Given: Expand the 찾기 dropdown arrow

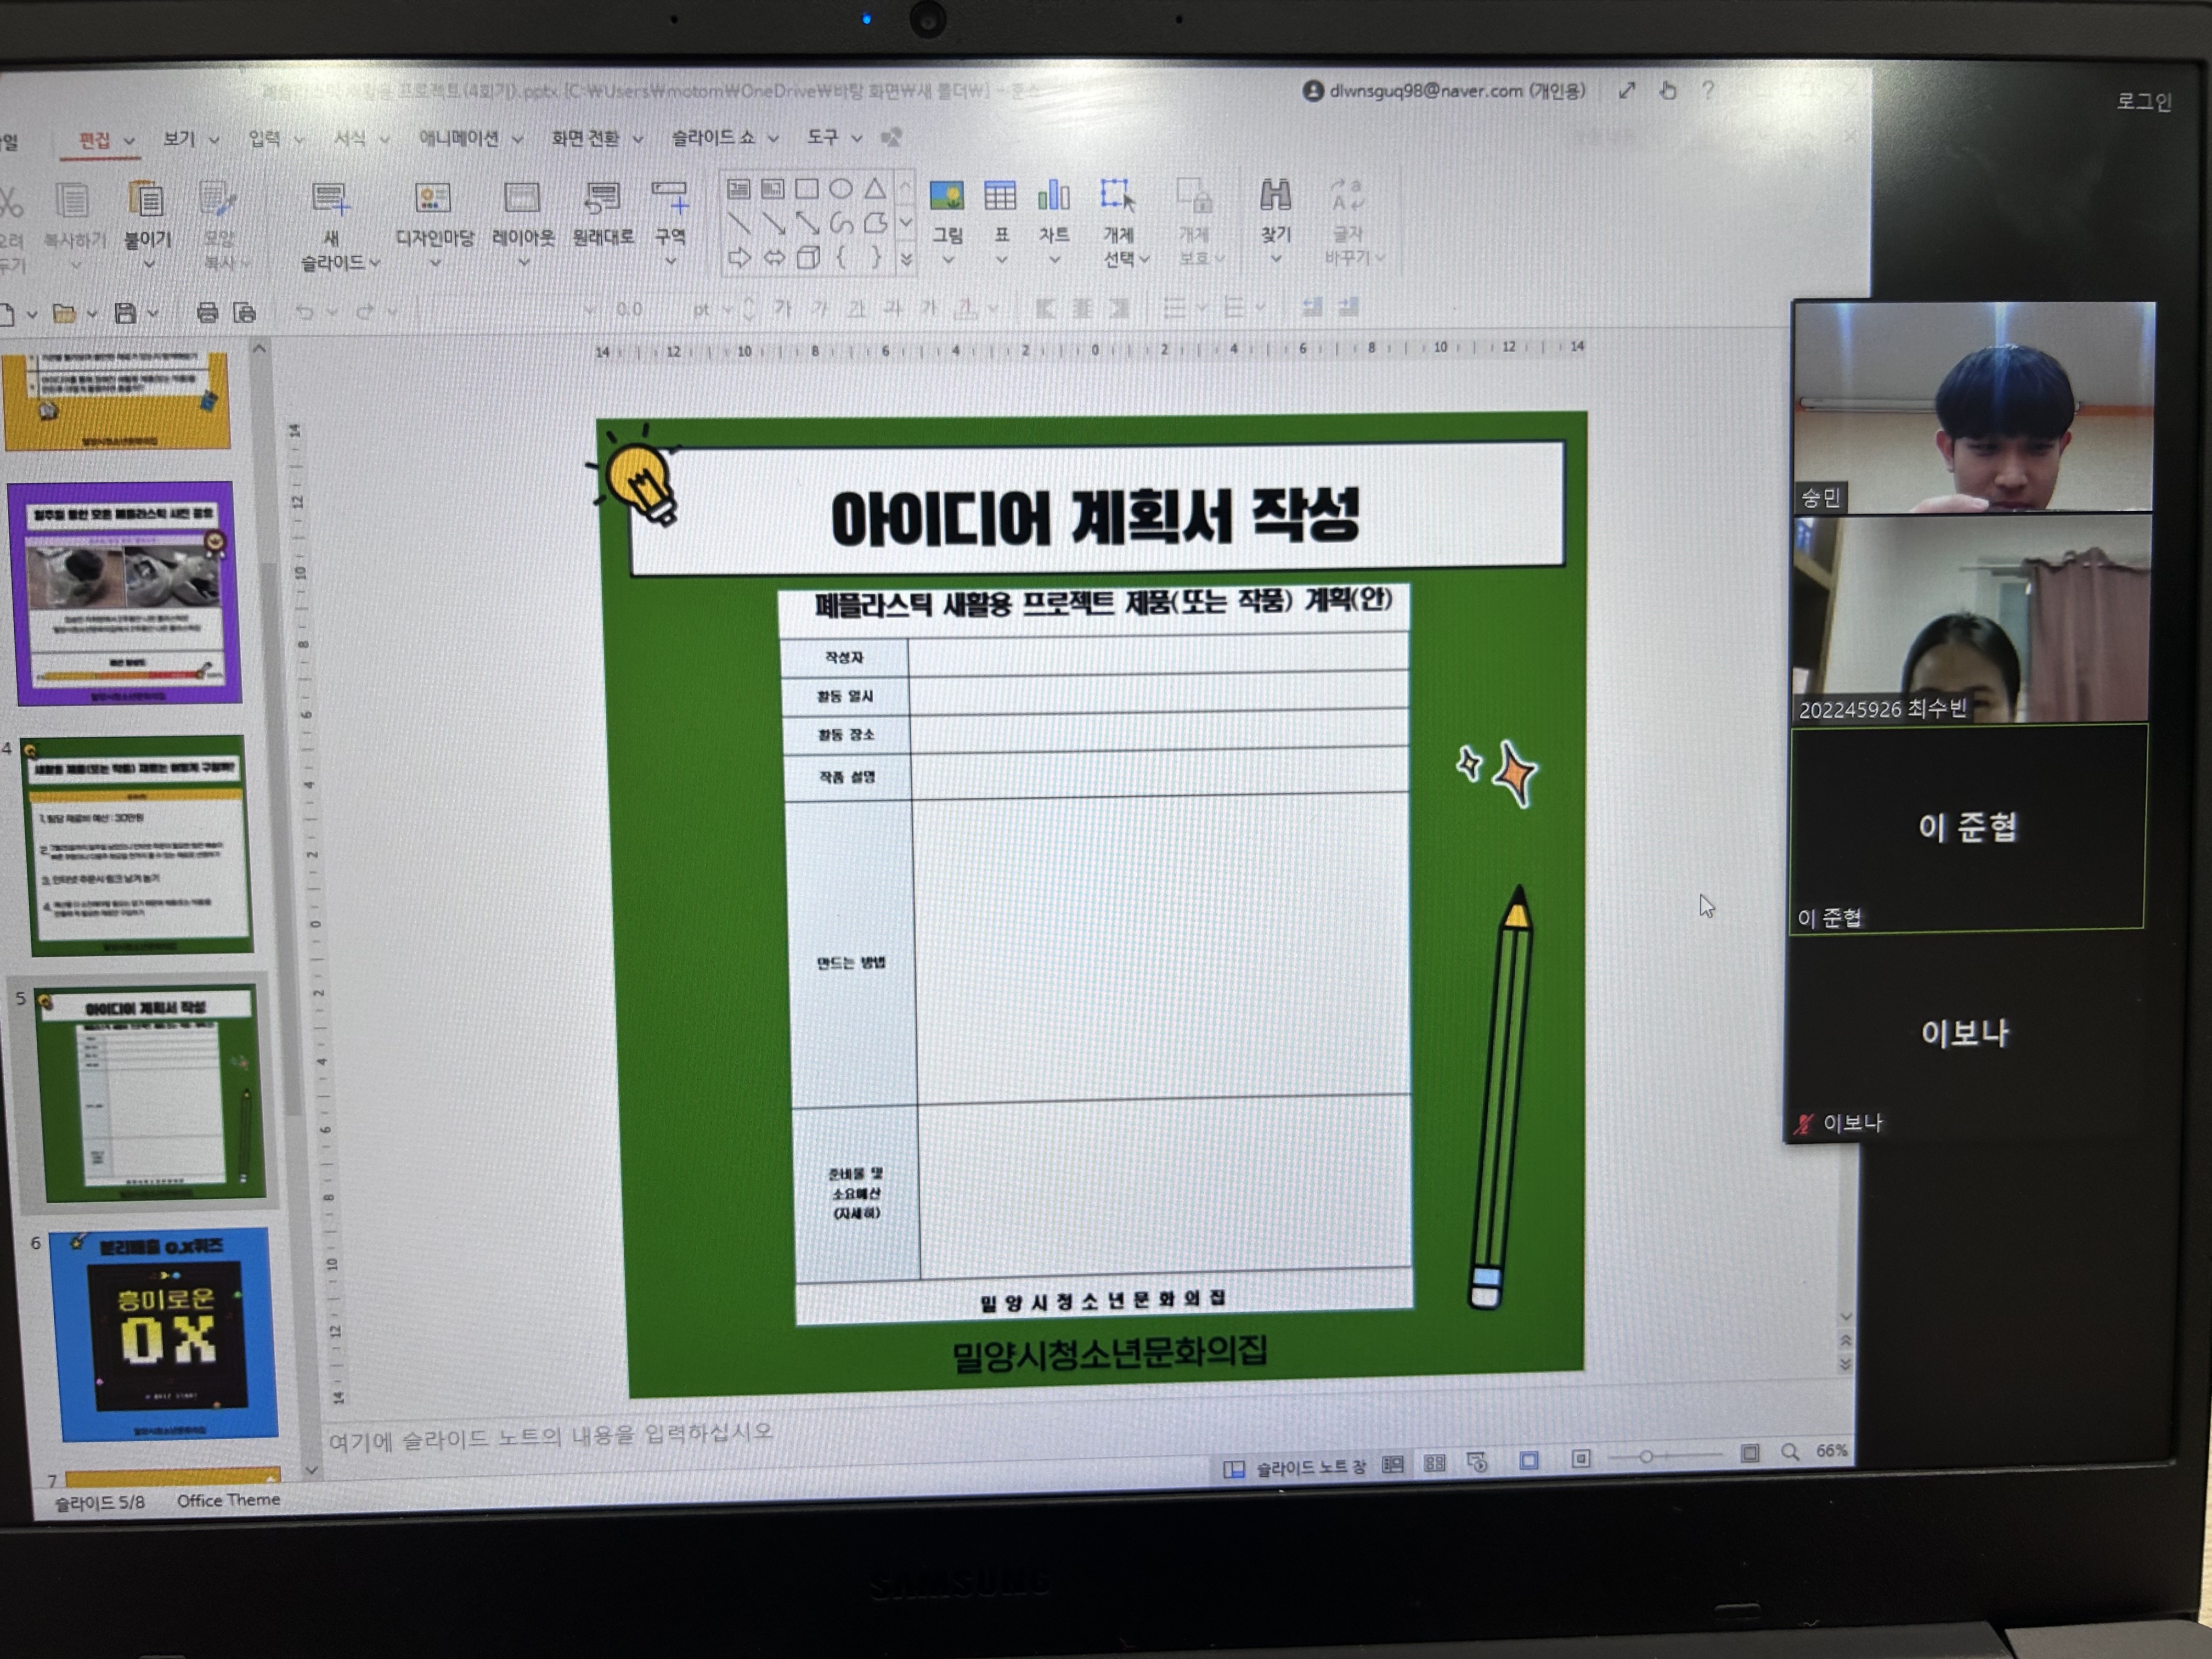Looking at the screenshot, I should (1276, 259).
